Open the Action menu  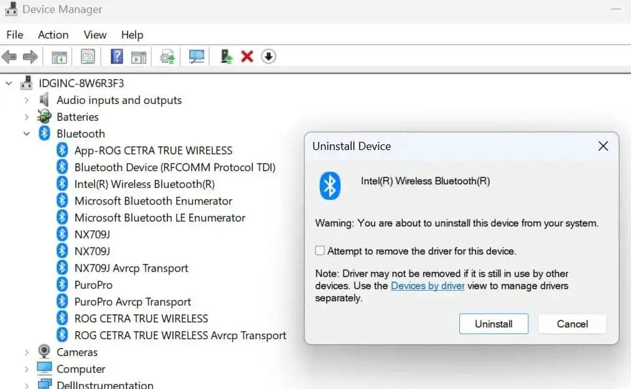53,35
